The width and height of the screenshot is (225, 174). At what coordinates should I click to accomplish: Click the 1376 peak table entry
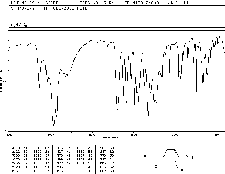click(63, 155)
